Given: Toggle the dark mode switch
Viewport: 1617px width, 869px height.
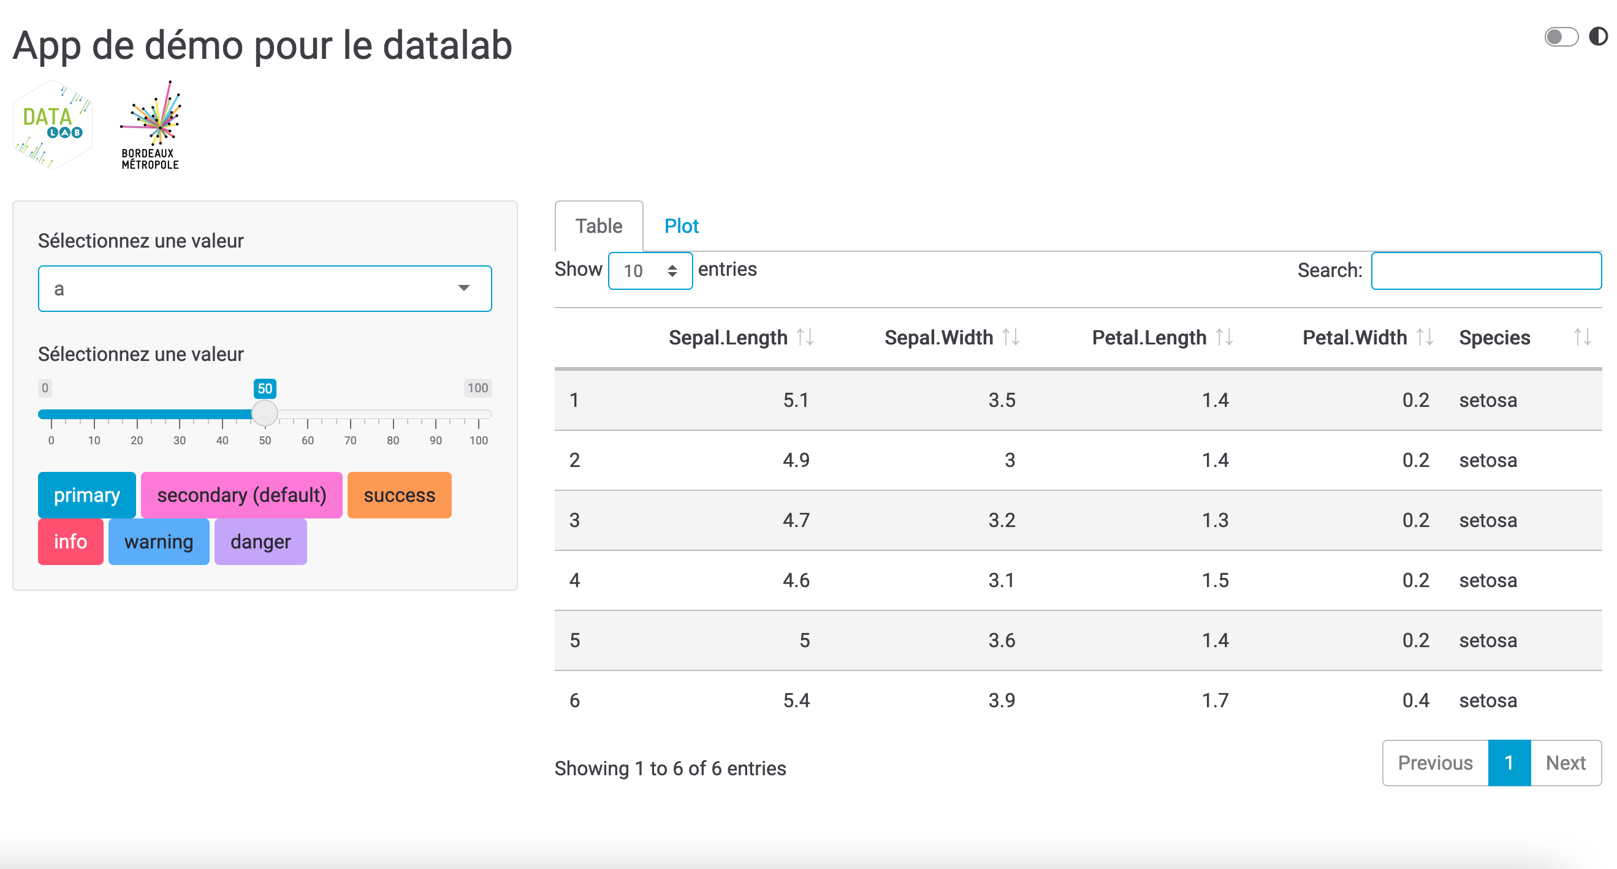Looking at the screenshot, I should pos(1562,37).
